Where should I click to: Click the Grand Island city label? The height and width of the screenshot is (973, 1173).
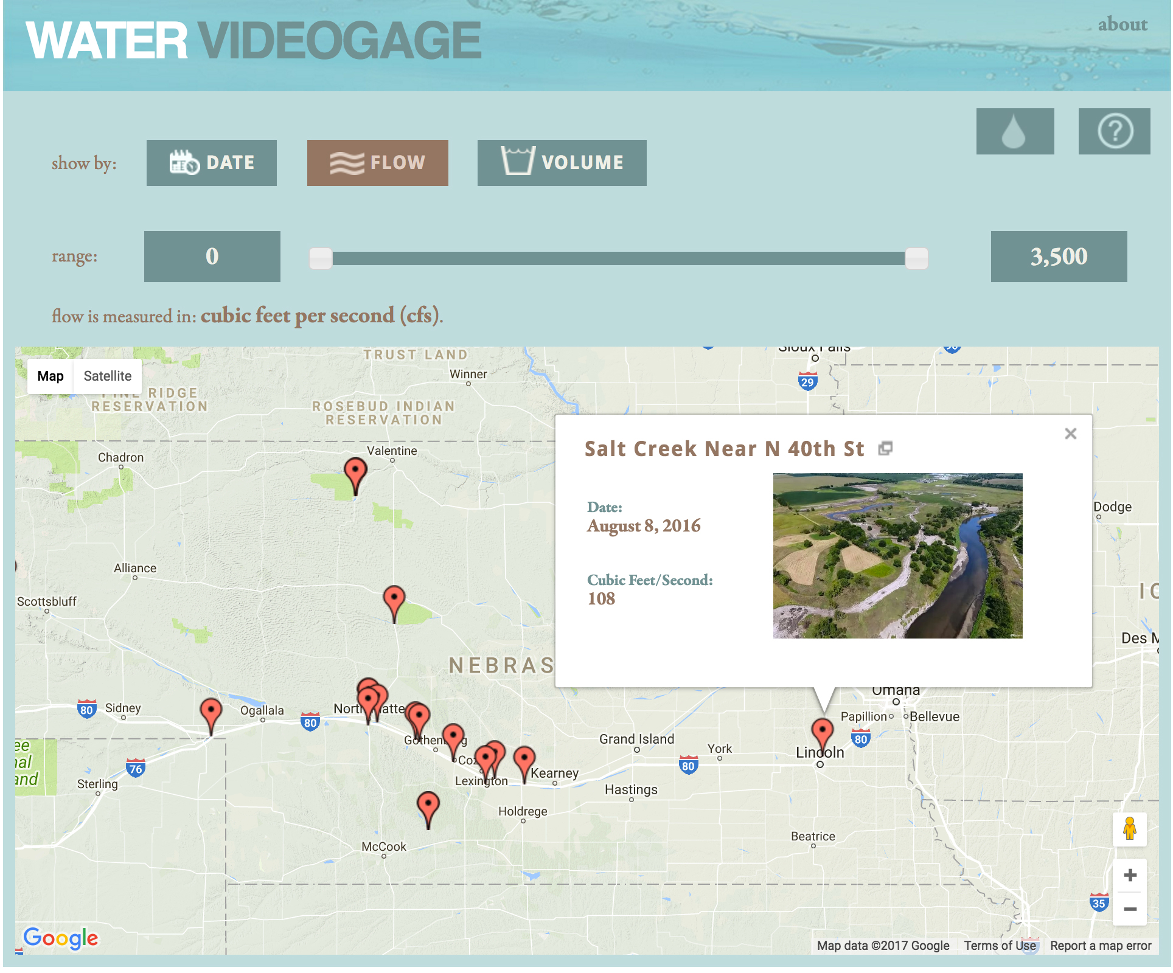[x=636, y=739]
